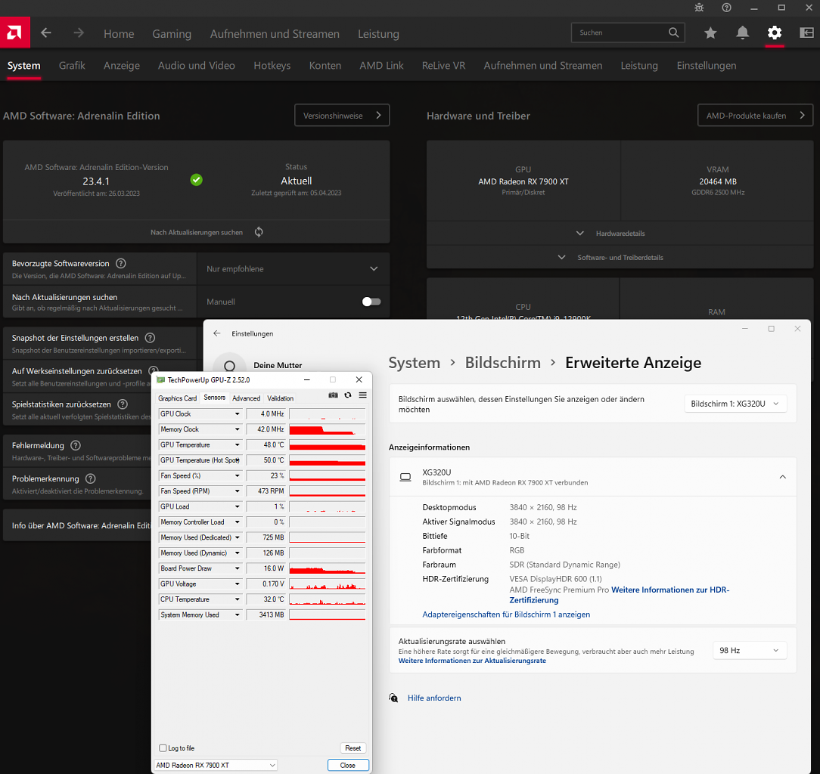Click Bildschirm breadcrumb in Einstellungen
The image size is (820, 774).
(502, 362)
